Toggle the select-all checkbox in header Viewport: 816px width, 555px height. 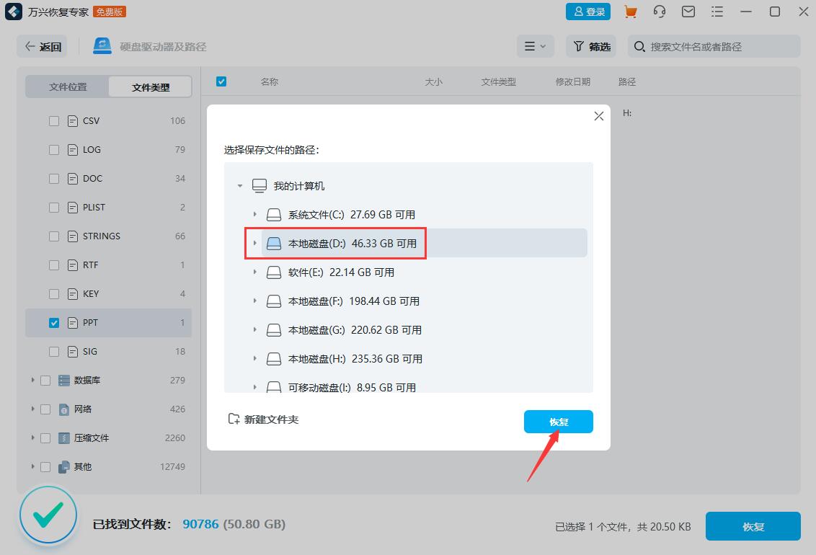pos(221,81)
